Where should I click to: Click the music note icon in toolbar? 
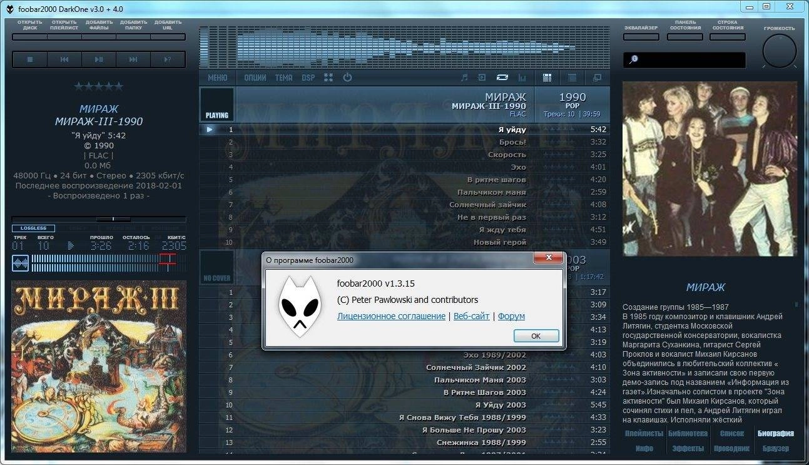464,78
